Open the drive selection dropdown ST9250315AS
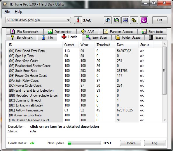 coord(38,20)
